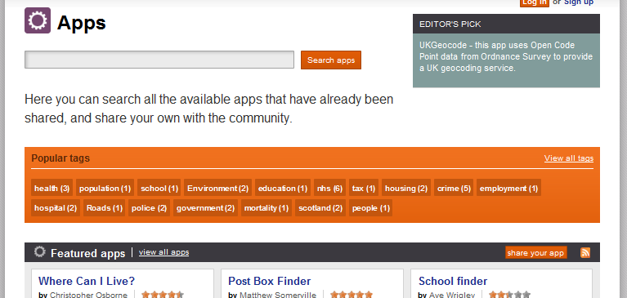
Task: Click the purple Apps gear icon
Action: [x=38, y=20]
